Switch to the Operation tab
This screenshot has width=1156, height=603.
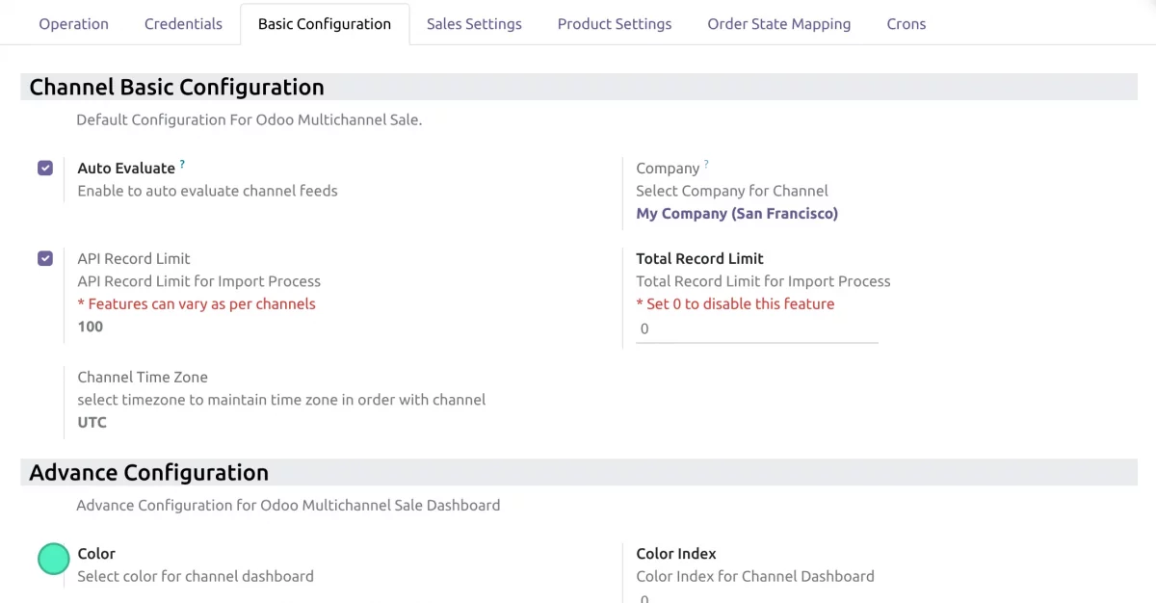coord(73,24)
